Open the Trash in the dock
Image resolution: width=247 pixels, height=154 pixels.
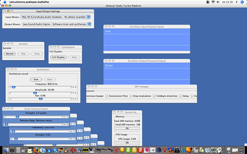pos(241,150)
